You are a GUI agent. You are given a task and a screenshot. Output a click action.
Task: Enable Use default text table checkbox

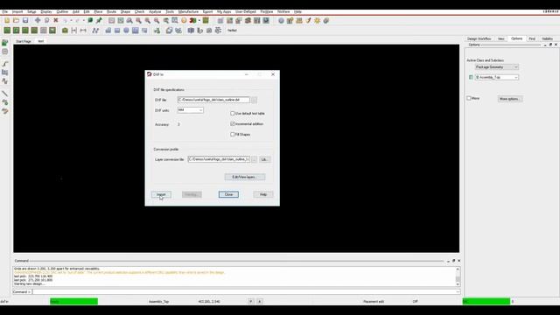[x=233, y=113]
